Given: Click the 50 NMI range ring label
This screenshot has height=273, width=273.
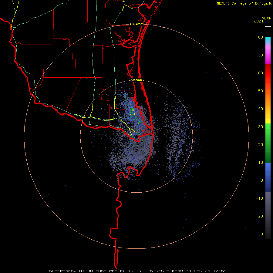Looking at the screenshot, I should pyautogui.click(x=137, y=80).
